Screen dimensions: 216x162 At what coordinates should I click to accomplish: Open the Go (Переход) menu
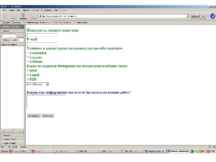[26, 10]
